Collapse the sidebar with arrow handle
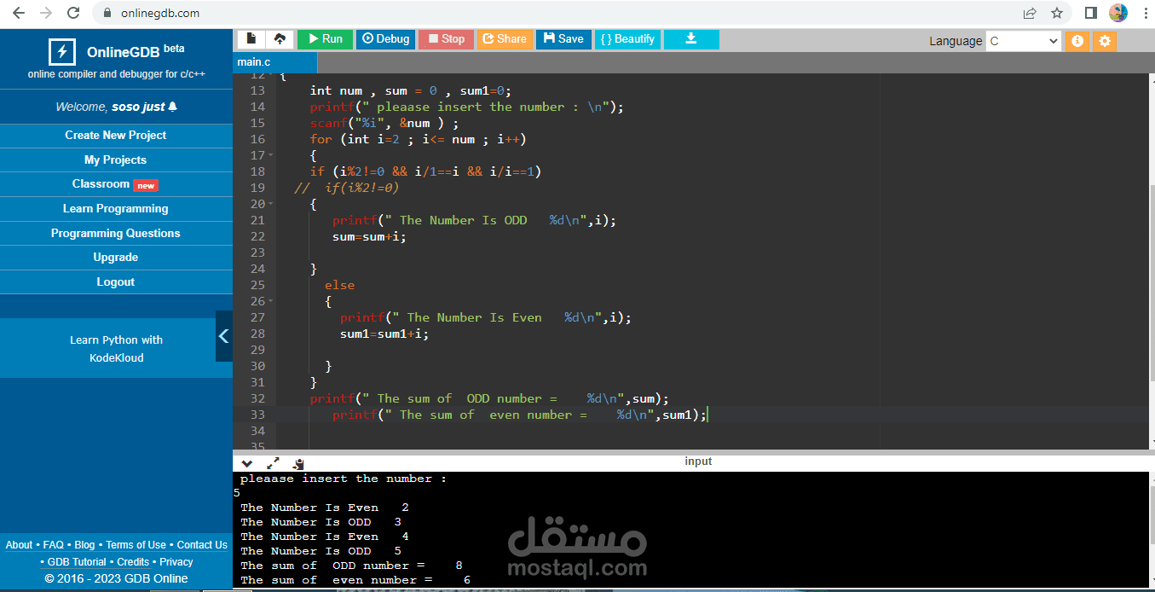Screen dimensions: 1155x592 224,336
